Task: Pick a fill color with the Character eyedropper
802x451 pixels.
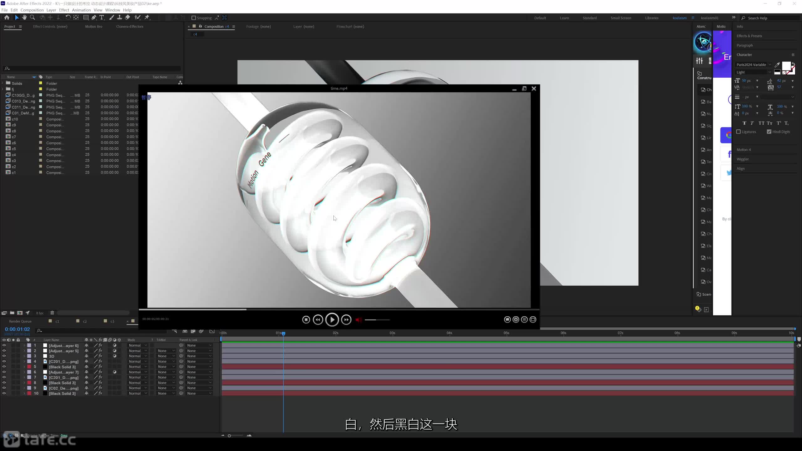Action: coord(777,65)
